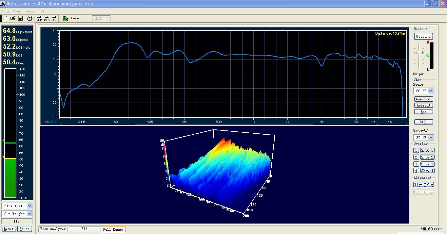Toggle overlay slot 1 button
Image resolution: width=447 pixels, height=234 pixels.
coord(416,150)
